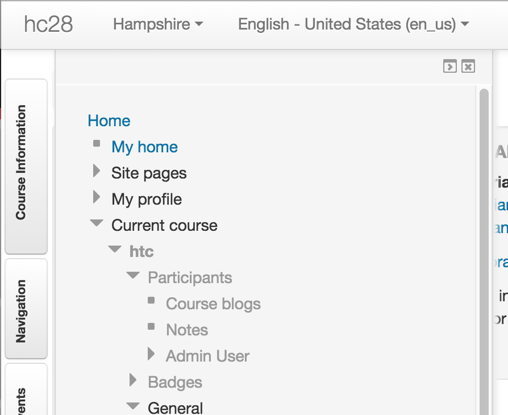Click the bullet icon beside My home
Viewport: 508px width, 415px height.
coord(97,143)
